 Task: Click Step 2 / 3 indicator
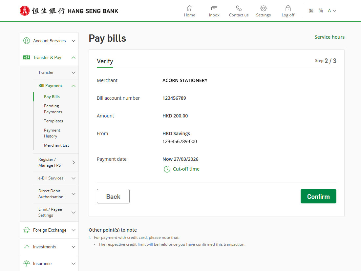point(326,61)
